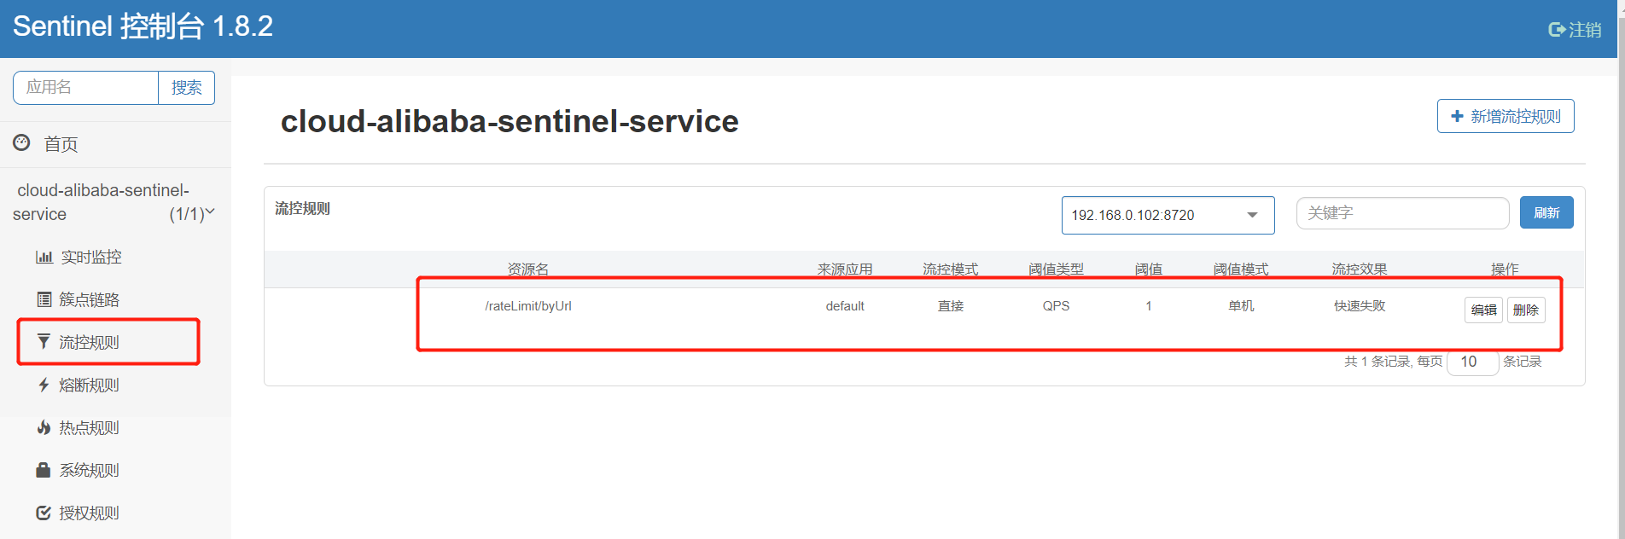Click the (1/1) machine count label
Viewport: 1625px width, 539px height.
coord(186,214)
